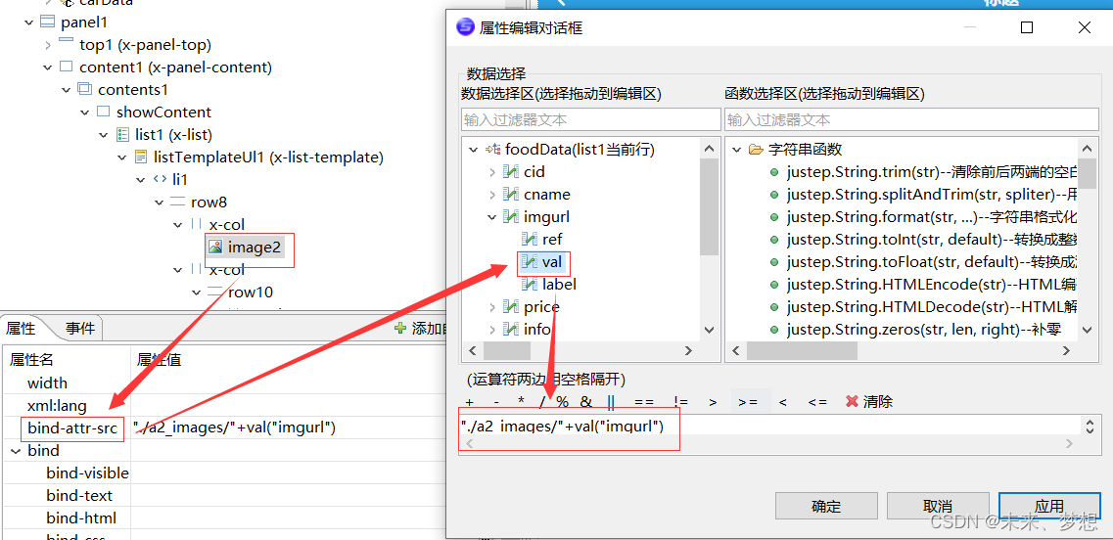Click contents1 icon in tree
This screenshot has width=1113, height=540.
(x=84, y=89)
